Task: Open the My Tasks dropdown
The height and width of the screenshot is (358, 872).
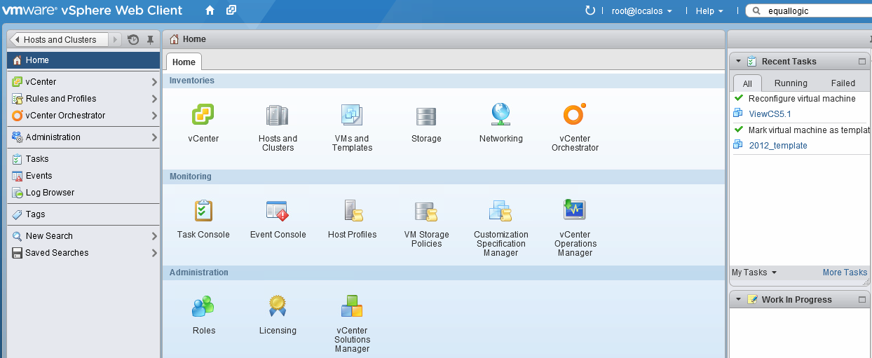Action: (754, 273)
